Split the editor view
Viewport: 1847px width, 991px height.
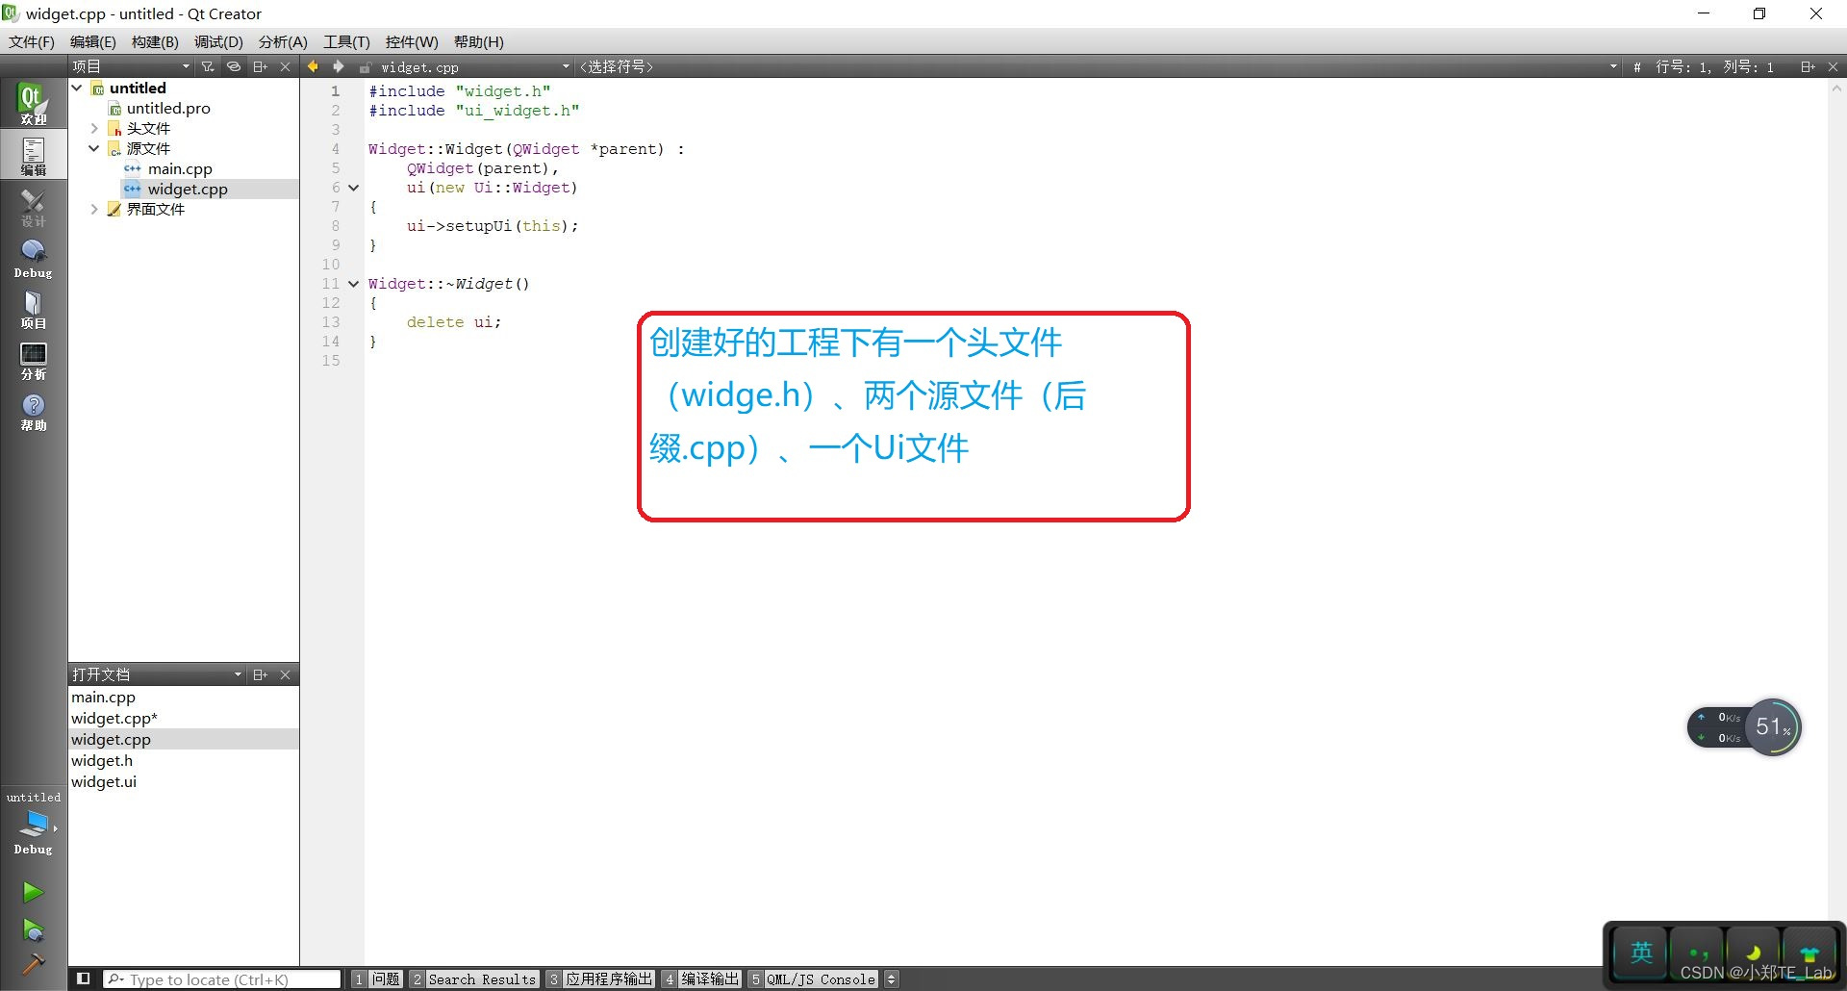coord(1807,66)
